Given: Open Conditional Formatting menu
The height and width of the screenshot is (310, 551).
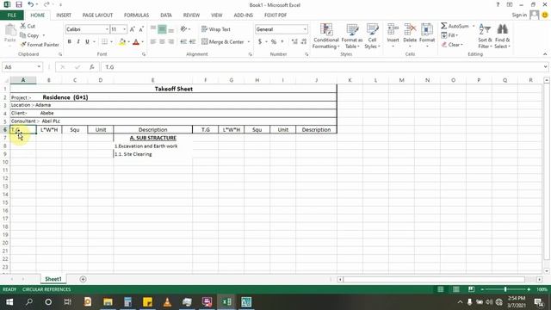Looking at the screenshot, I should tap(326, 36).
